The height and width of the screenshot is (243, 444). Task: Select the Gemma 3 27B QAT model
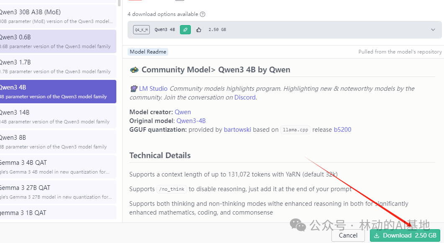coord(58,192)
